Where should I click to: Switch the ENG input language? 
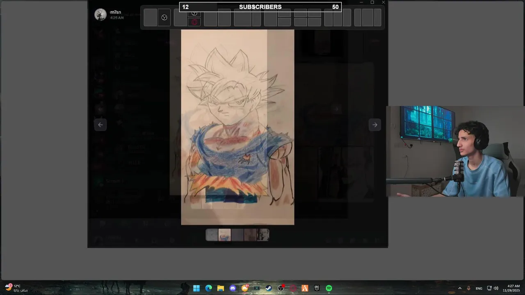pos(479,288)
